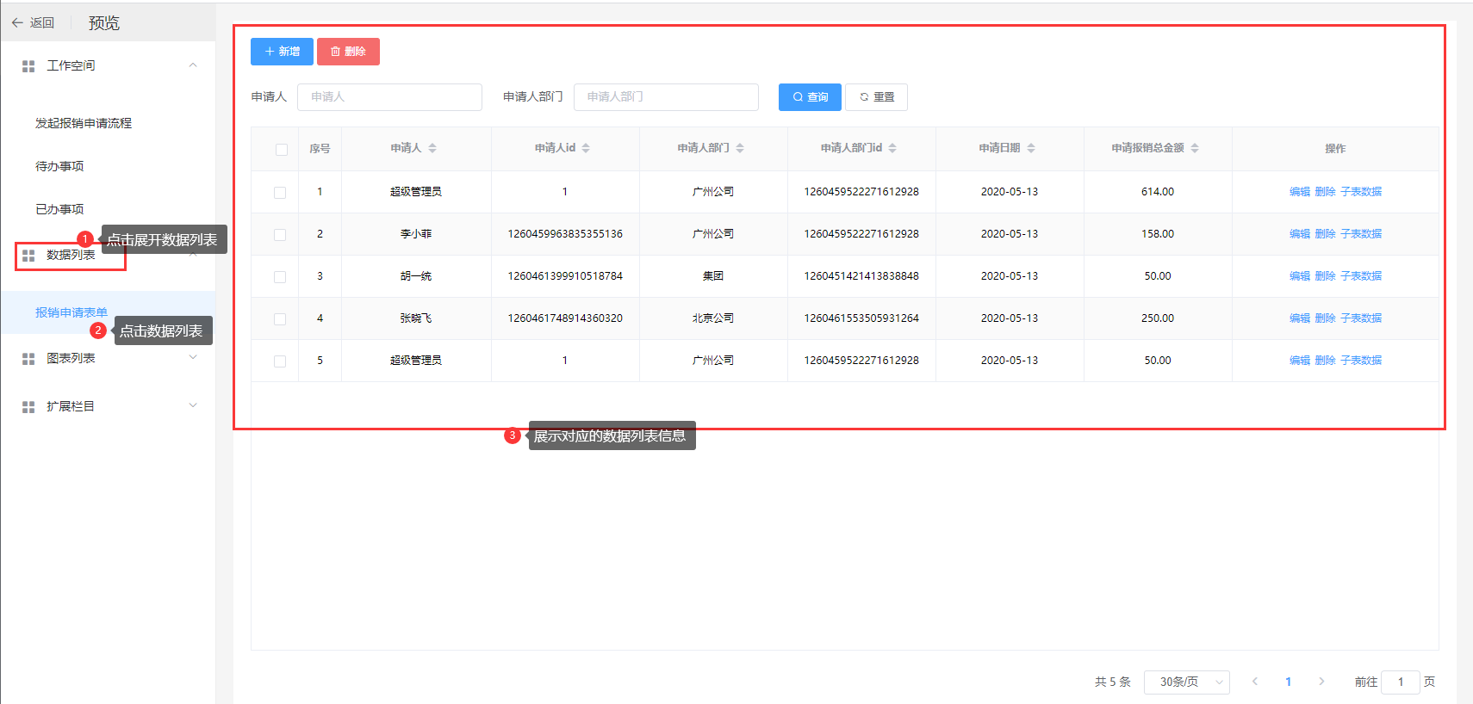Viewport: 1473px width, 704px height.
Task: Select 发起报销申请流程 in the sidebar
Action: pyautogui.click(x=84, y=123)
